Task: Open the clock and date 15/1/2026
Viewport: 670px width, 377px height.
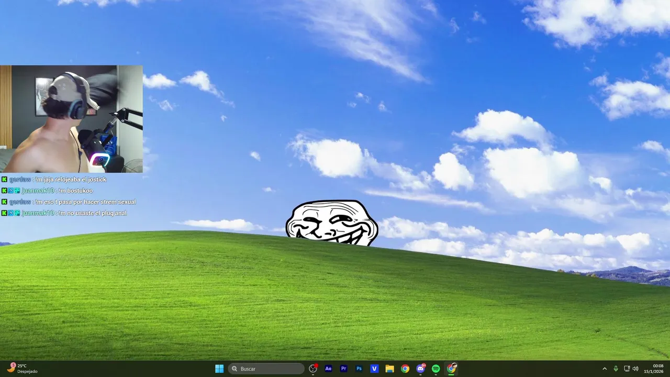Action: click(x=653, y=369)
